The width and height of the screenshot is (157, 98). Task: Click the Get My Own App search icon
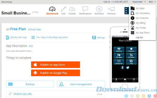(x=8, y=38)
